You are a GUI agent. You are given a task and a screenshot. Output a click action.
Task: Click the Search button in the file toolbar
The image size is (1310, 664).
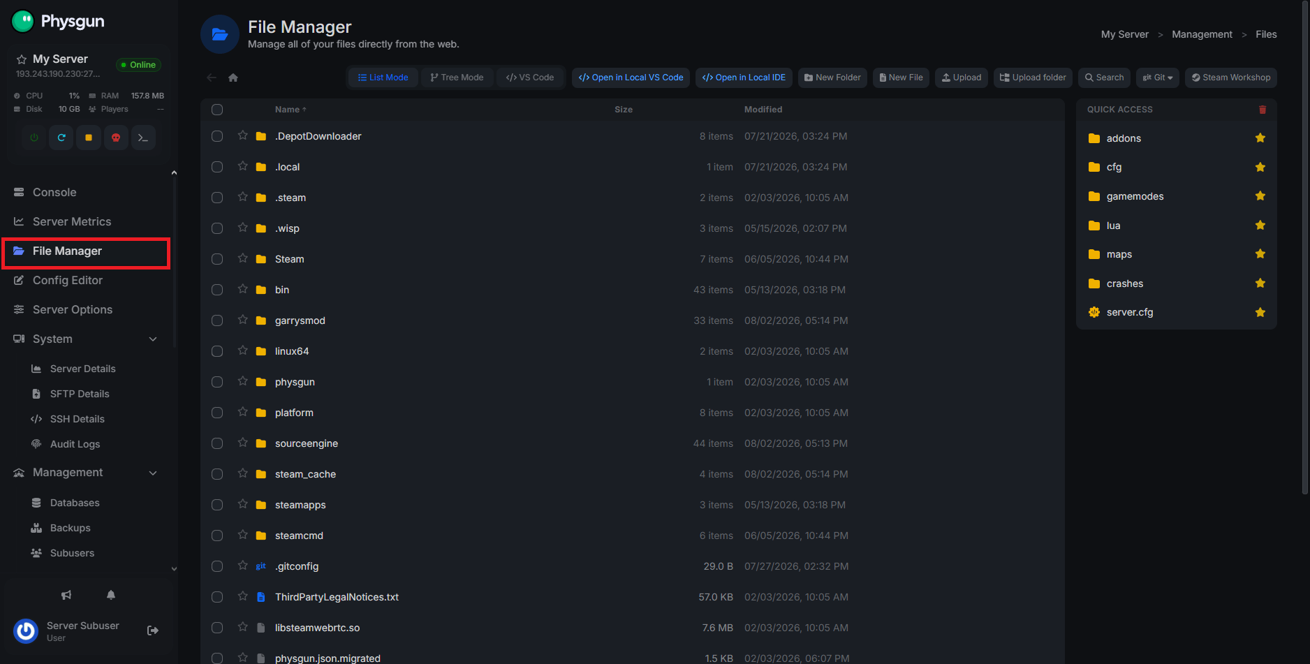click(x=1104, y=78)
